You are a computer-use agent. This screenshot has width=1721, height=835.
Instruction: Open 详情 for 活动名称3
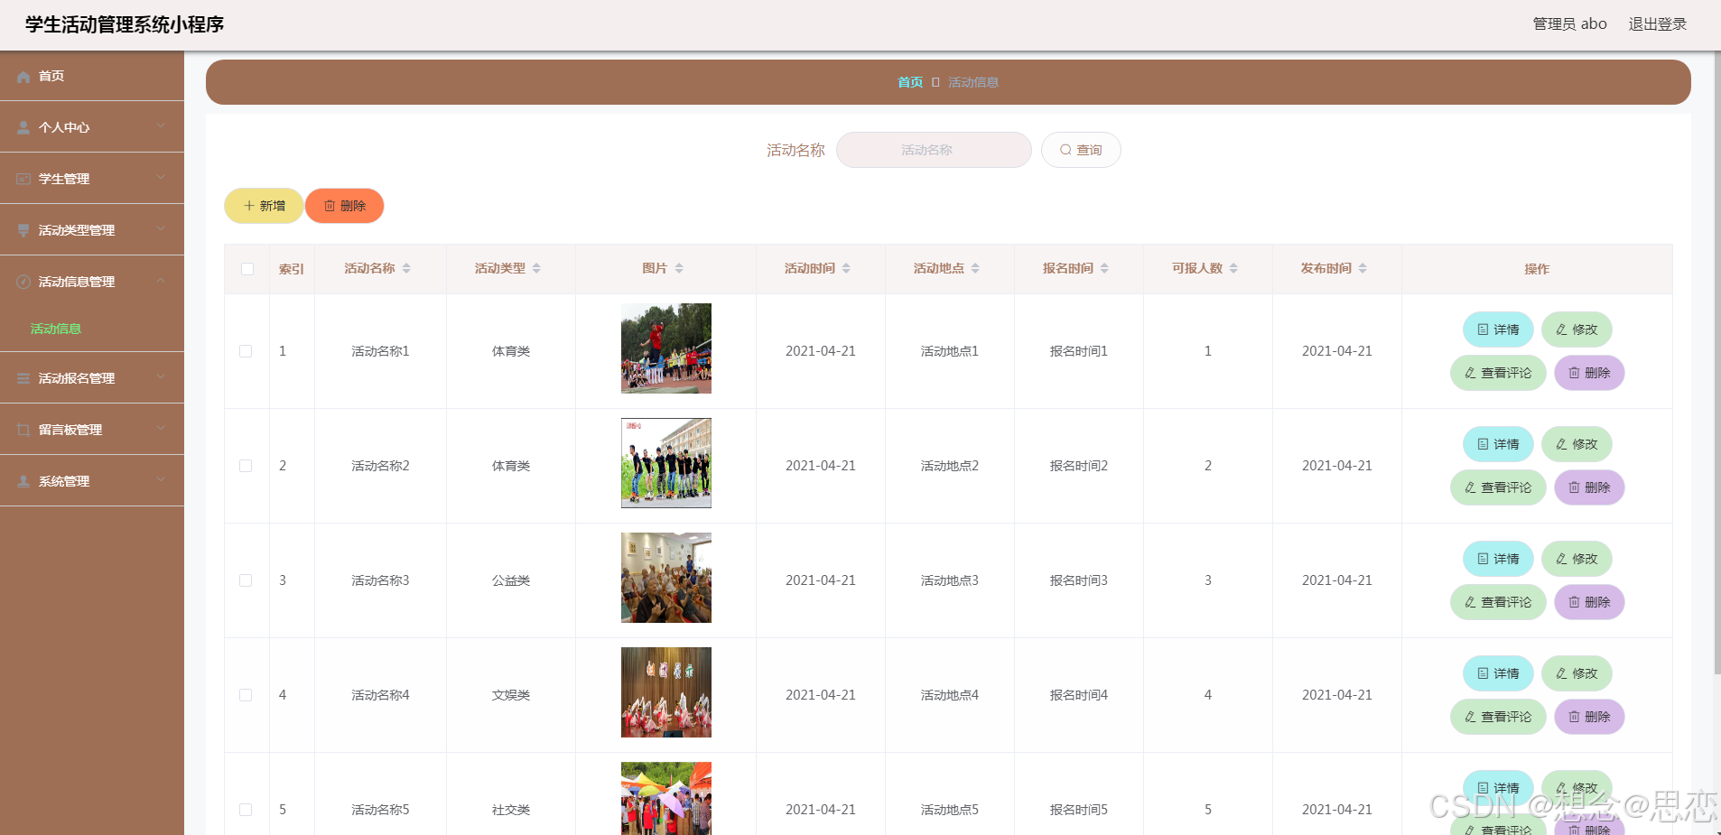click(x=1498, y=559)
